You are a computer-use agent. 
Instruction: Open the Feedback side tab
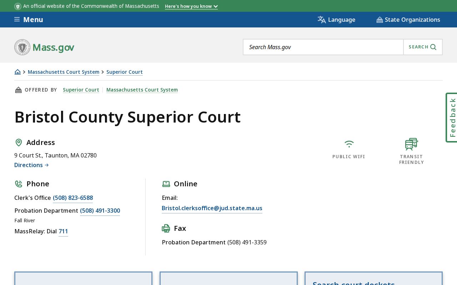[452, 118]
